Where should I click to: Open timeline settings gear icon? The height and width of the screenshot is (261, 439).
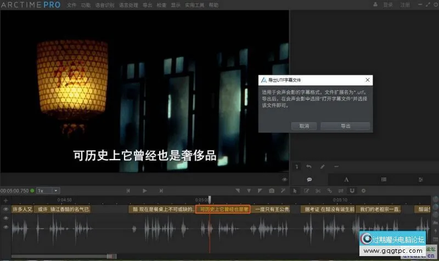point(363,190)
